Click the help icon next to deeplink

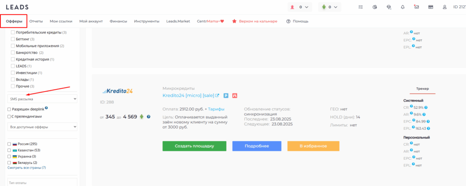click(x=46, y=108)
